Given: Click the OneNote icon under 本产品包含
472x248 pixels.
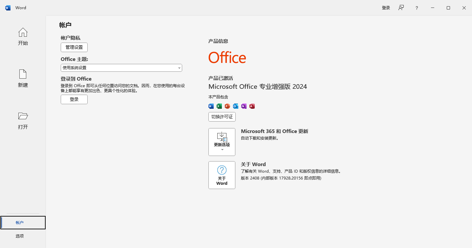Looking at the screenshot, I should tap(244, 106).
